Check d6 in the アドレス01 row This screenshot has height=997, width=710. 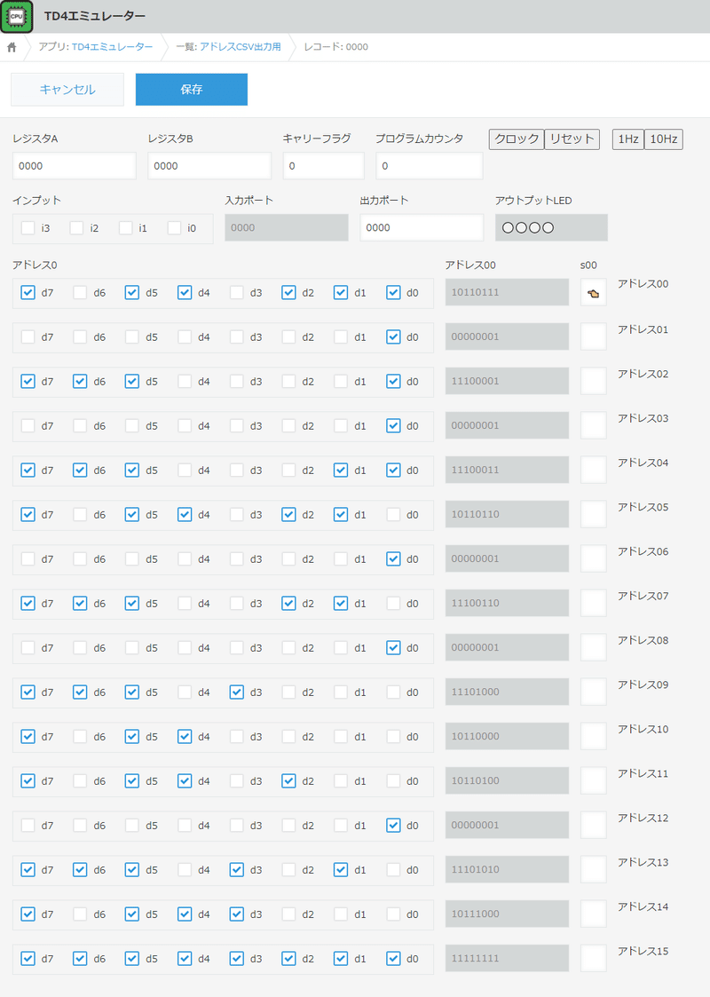point(80,336)
